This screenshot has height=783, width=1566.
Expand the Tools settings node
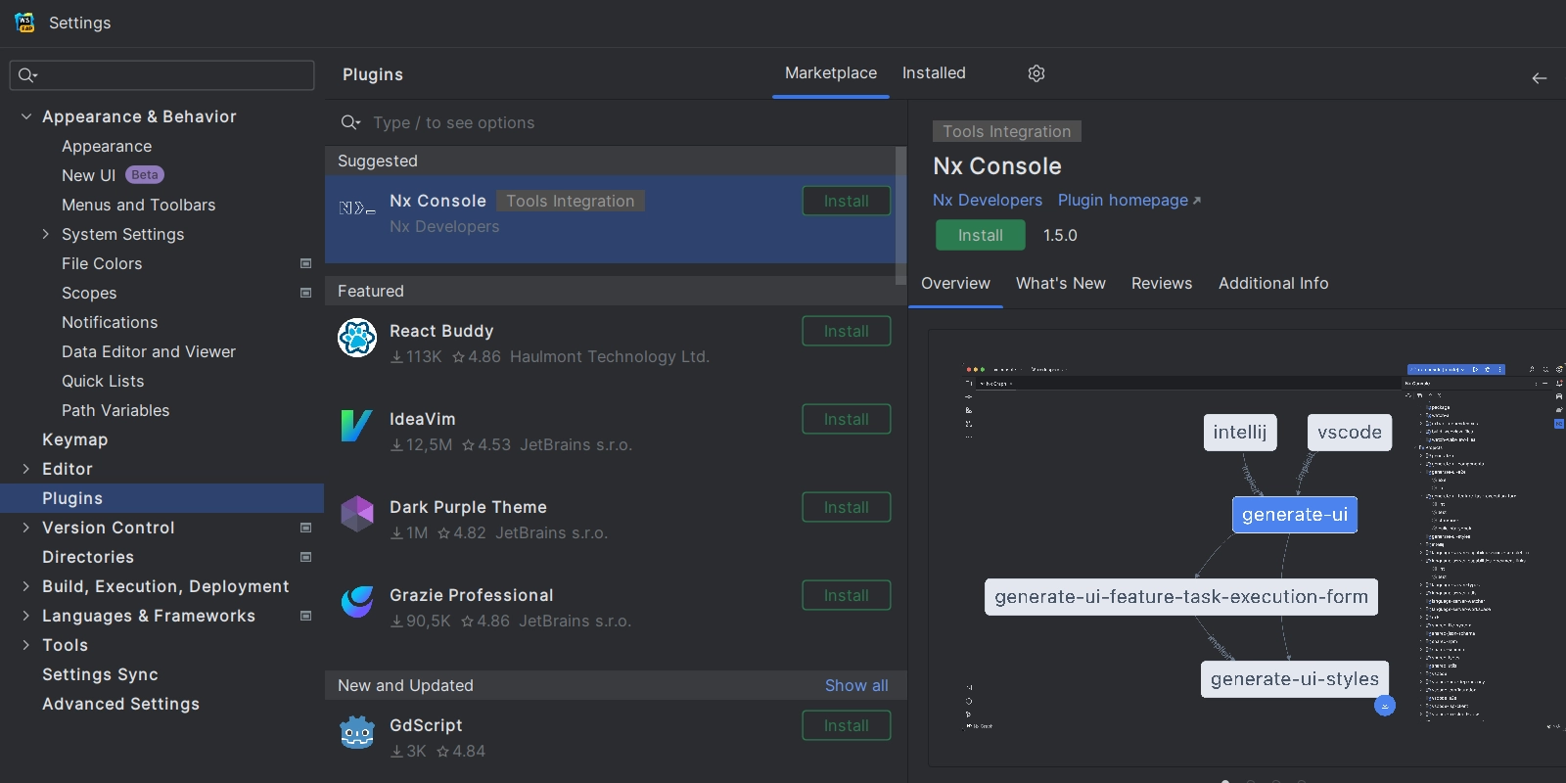26,645
